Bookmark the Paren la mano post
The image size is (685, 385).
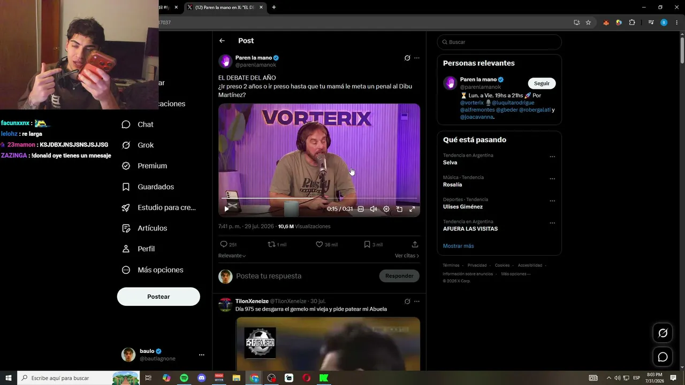[x=373, y=244]
